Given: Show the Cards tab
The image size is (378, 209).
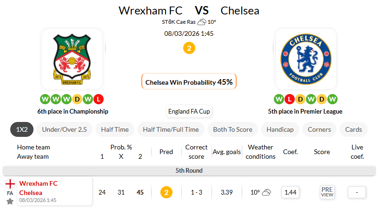Looking at the screenshot, I should coord(353,129).
